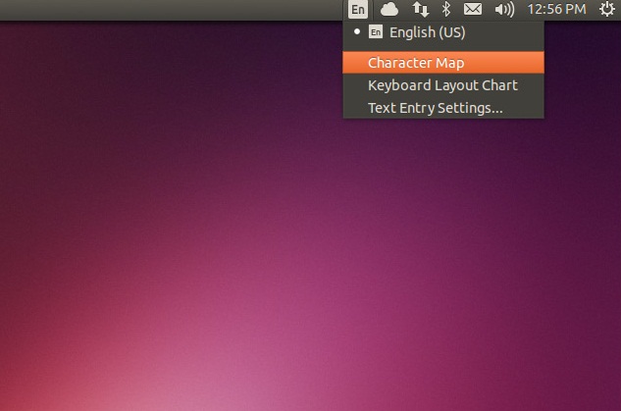Select the English (US) input source

click(x=443, y=32)
